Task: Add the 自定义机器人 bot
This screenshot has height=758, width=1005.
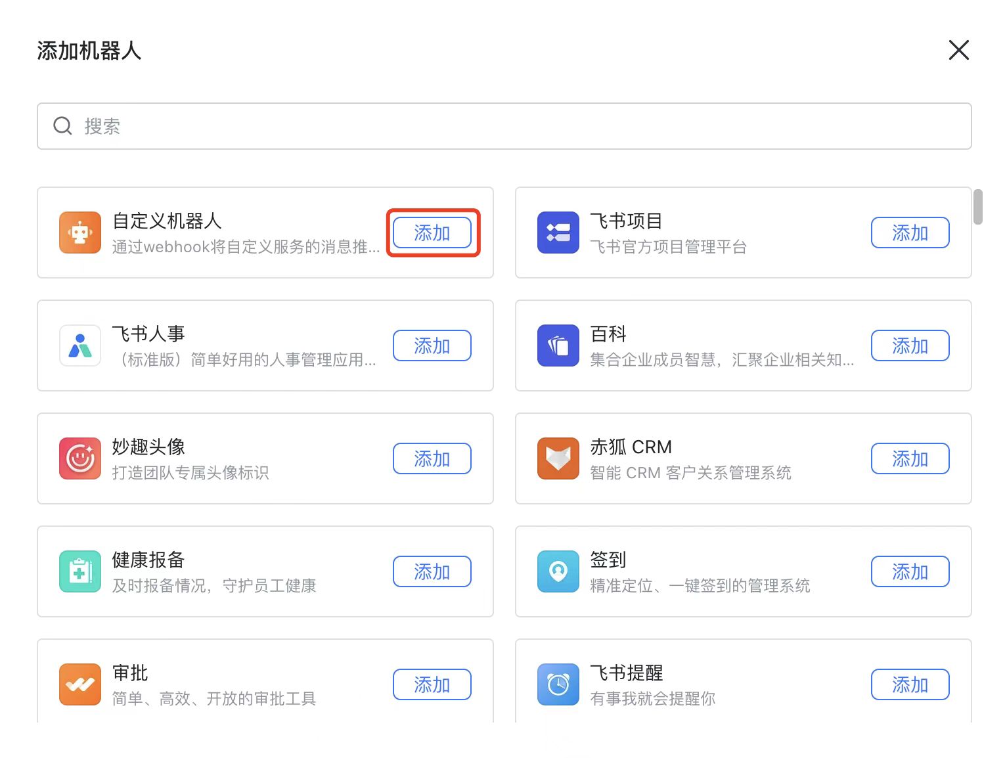Action: point(432,233)
